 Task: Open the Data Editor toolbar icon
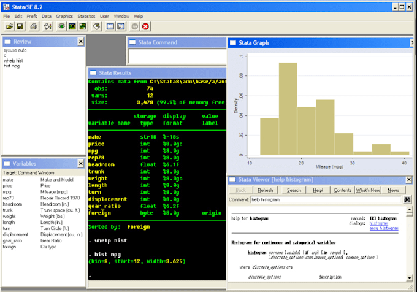pos(110,26)
